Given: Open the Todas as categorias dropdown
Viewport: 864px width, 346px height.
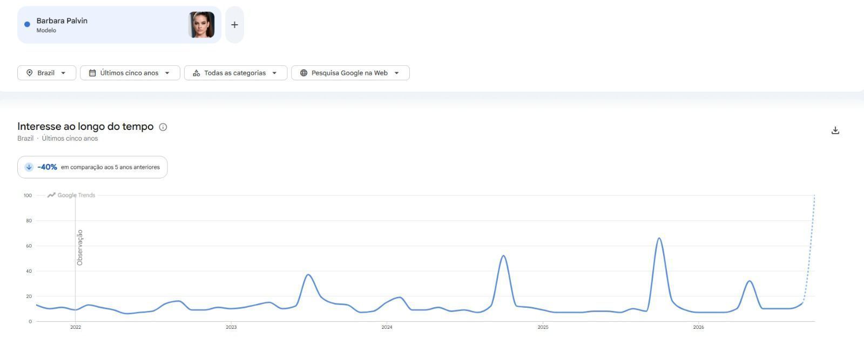Looking at the screenshot, I should 235,73.
